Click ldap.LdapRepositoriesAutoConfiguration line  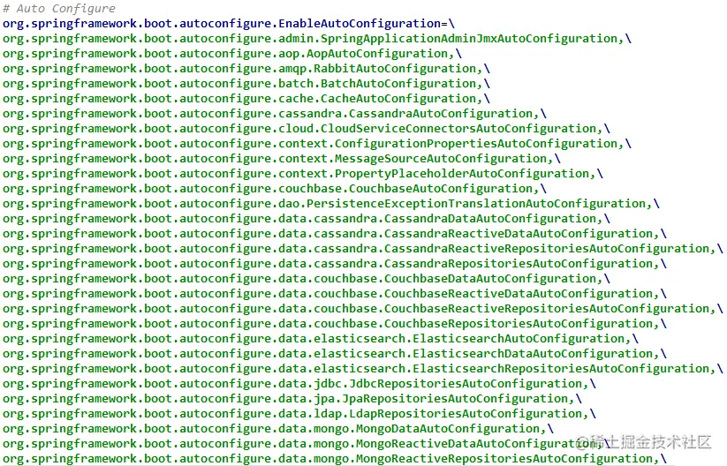(x=299, y=414)
